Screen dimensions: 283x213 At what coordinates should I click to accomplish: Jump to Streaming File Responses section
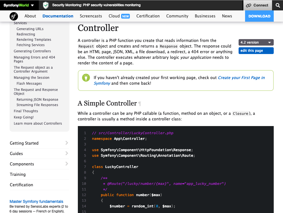click(37, 105)
